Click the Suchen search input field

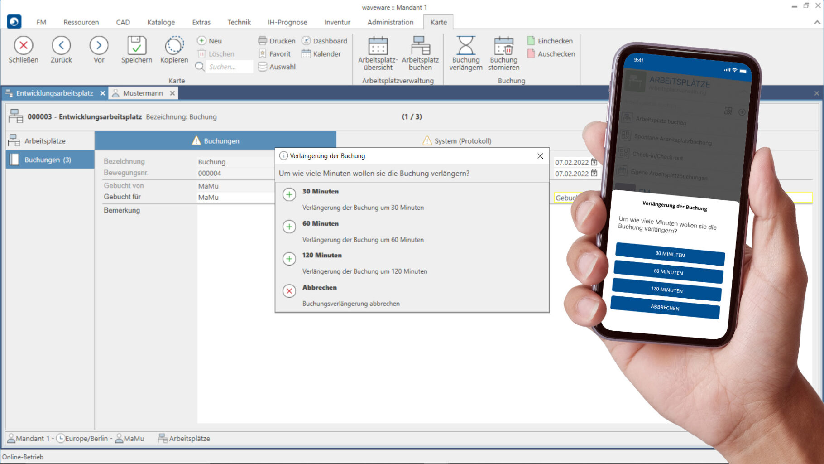pos(229,67)
